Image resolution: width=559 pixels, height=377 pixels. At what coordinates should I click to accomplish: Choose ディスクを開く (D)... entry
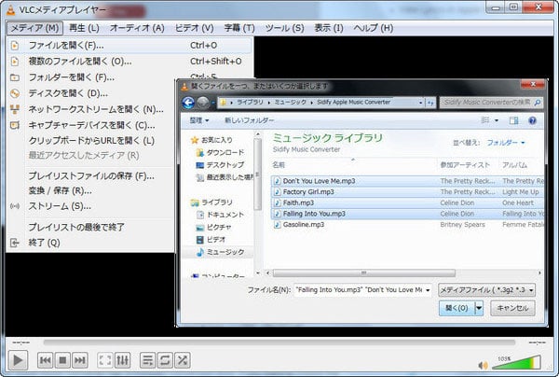[x=91, y=93]
